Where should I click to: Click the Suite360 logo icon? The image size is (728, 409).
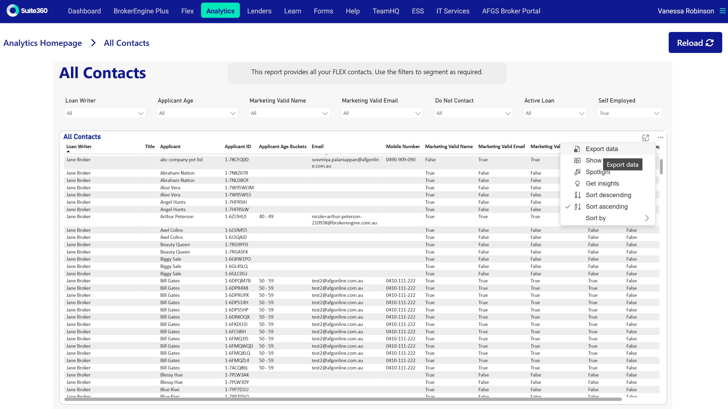pos(12,11)
